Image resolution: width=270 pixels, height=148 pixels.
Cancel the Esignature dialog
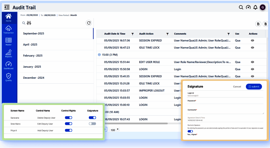tap(237, 87)
